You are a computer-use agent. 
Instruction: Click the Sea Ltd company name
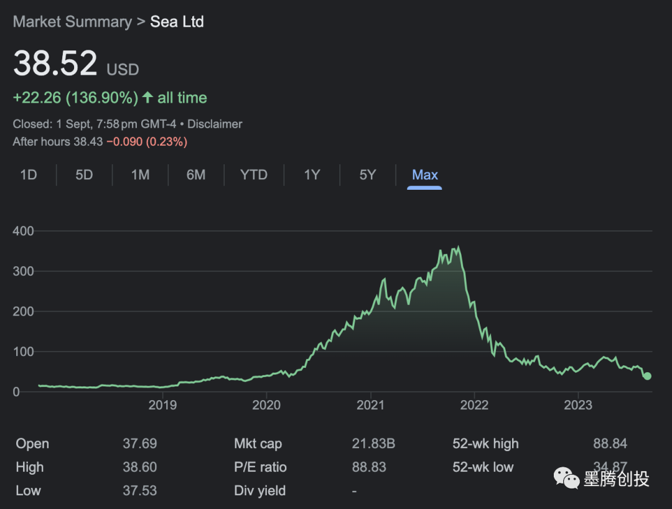coord(177,22)
